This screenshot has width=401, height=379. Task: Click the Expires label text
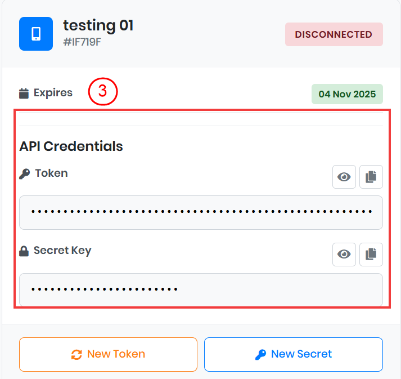click(53, 93)
